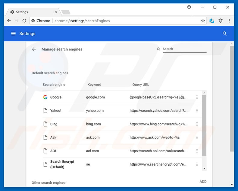This screenshot has height=191, width=238.
Task: Click the down arrow of the engine list scrollbar
Action: 204,168
